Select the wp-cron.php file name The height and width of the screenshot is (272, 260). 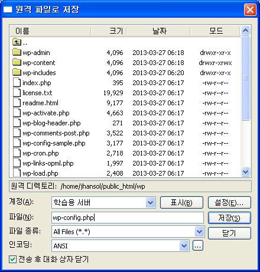(x=41, y=153)
